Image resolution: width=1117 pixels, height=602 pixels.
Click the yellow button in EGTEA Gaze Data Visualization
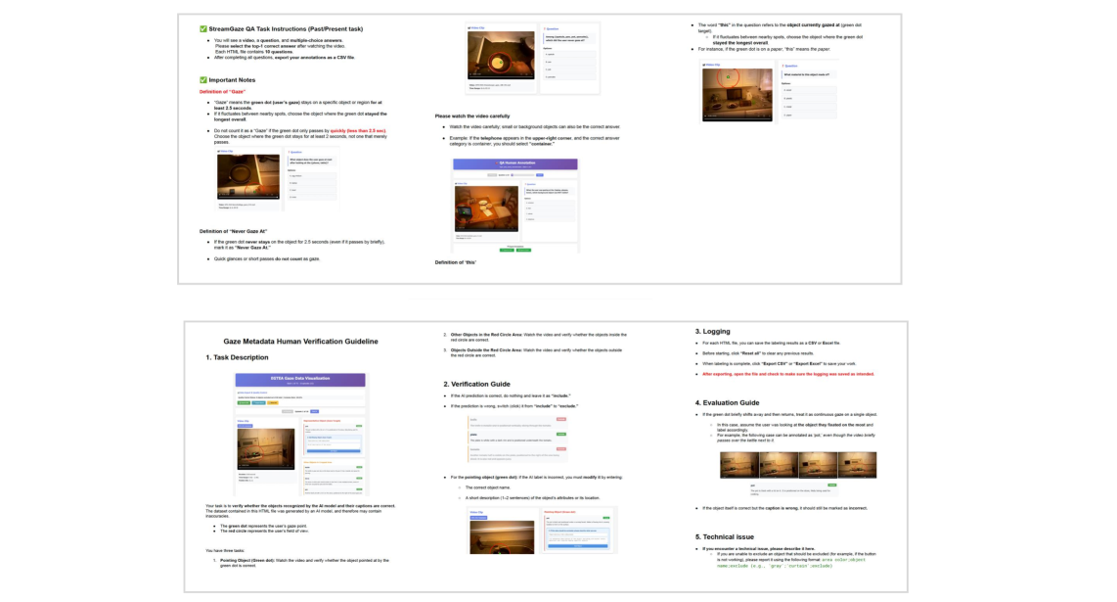coord(273,402)
